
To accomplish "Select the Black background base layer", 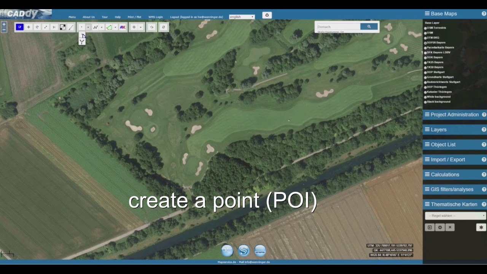I will [425, 102].
